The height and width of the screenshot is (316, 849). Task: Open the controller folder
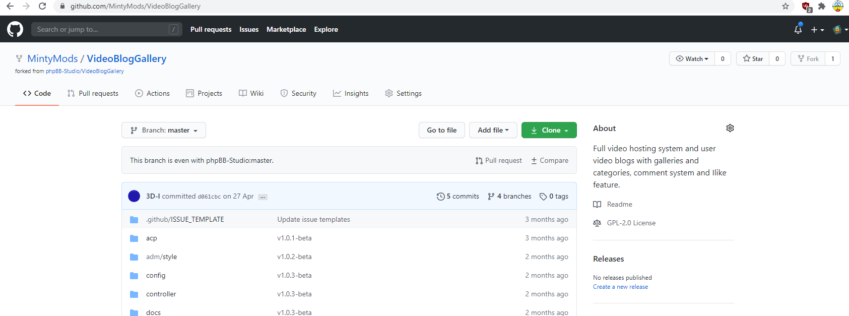point(161,294)
